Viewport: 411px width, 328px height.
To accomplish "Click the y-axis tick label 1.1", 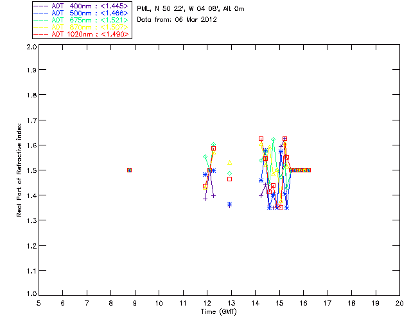I will pos(31,271).
